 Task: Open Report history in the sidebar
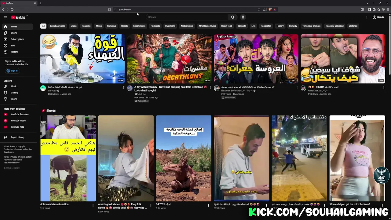[17, 137]
